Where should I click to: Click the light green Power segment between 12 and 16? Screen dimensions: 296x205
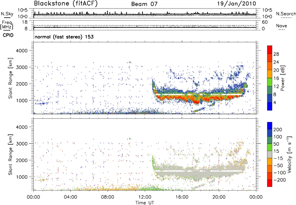[270, 82]
